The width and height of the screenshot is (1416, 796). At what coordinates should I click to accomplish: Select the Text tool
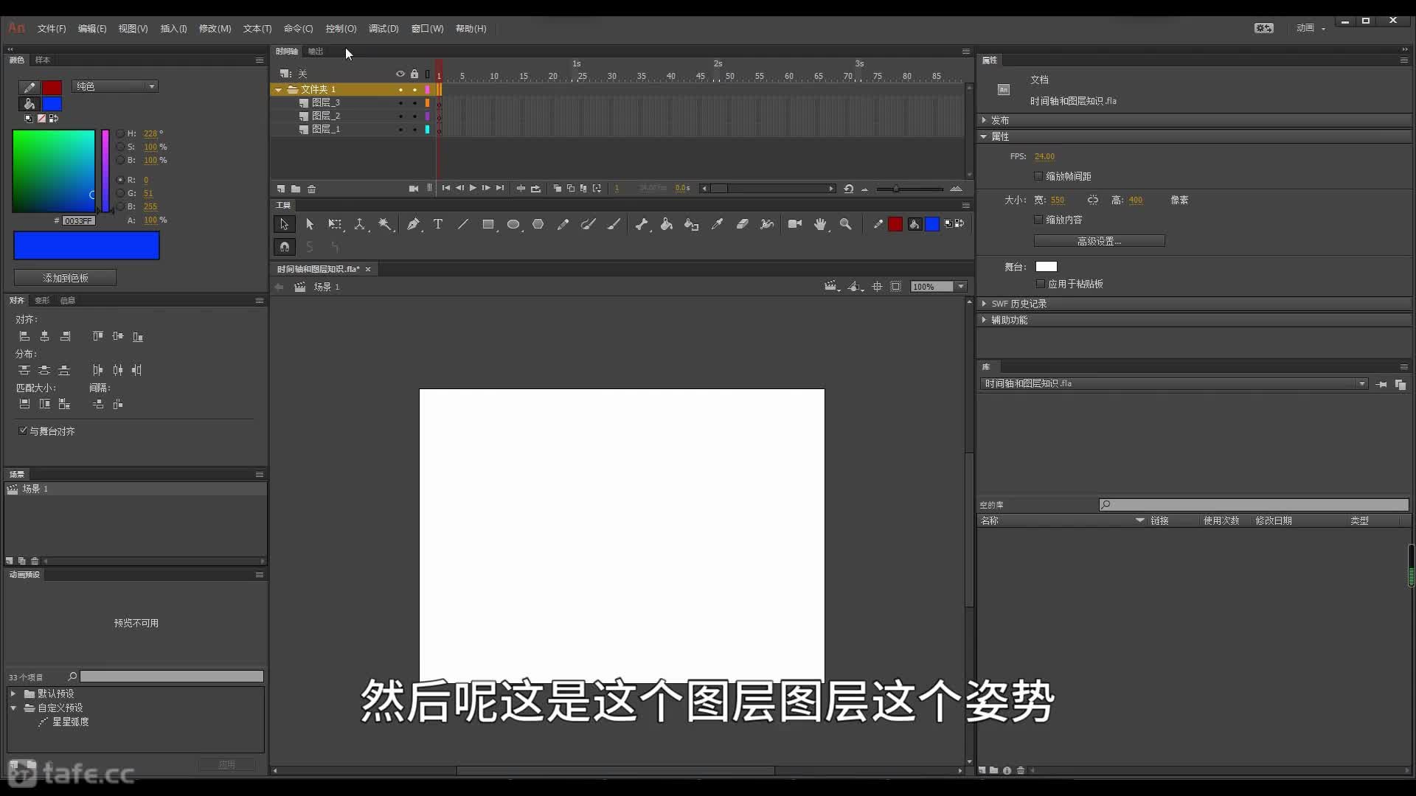438,224
